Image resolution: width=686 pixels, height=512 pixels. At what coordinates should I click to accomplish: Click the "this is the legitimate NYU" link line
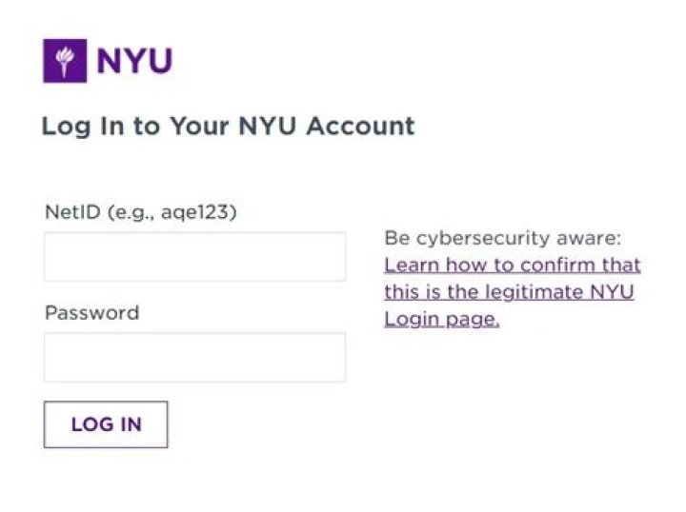[x=508, y=292]
